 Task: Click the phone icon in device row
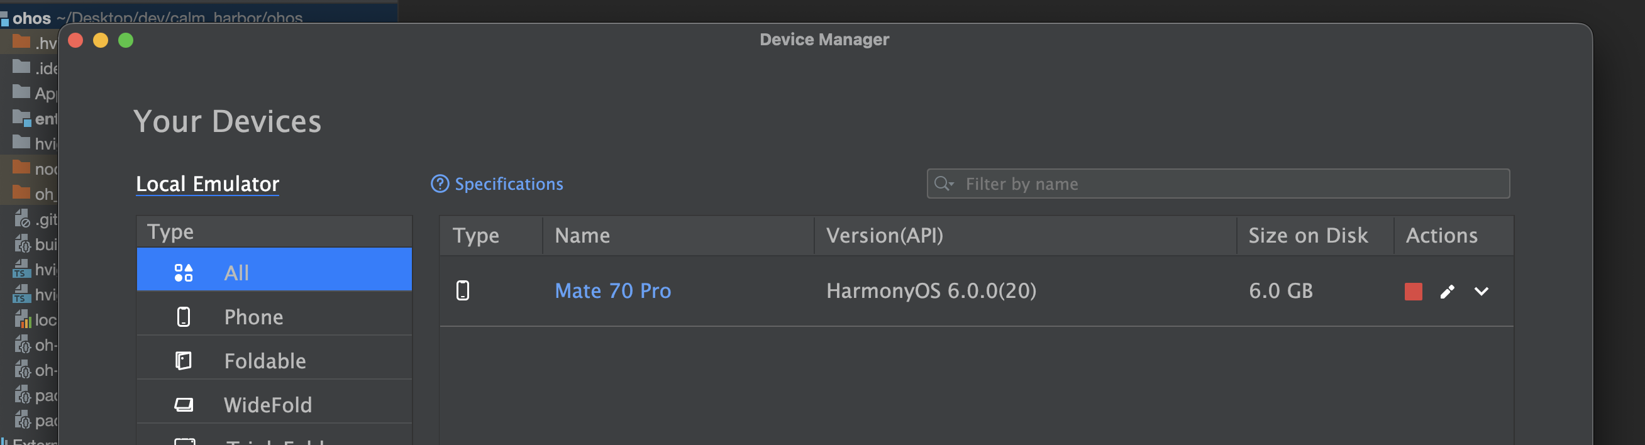(463, 291)
